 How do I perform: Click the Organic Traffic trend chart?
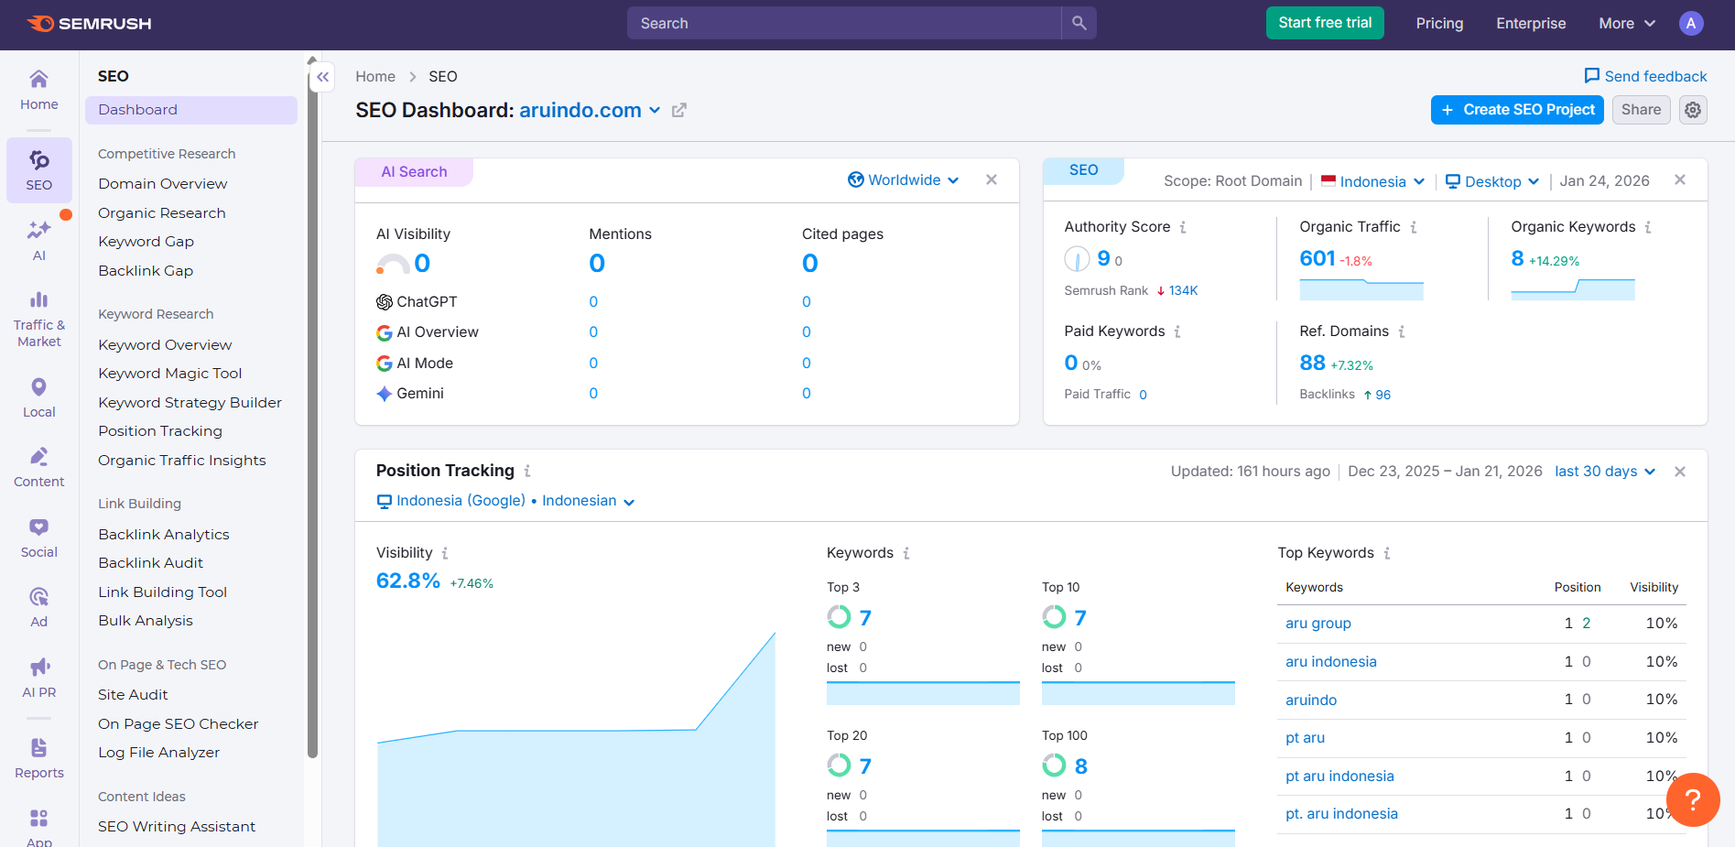click(x=1361, y=290)
